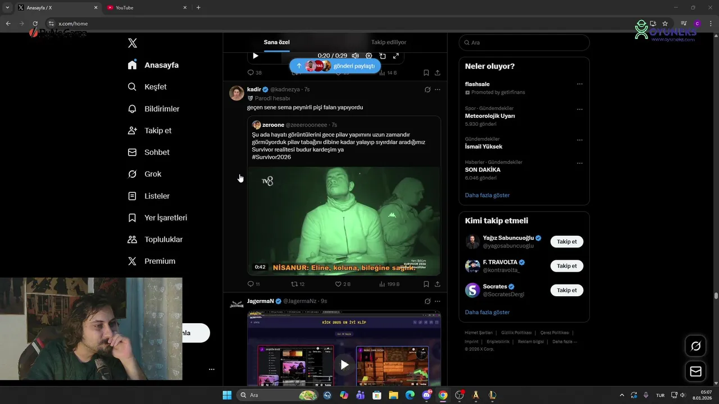Open replies on post with 38 comments
The width and height of the screenshot is (719, 404).
254,73
